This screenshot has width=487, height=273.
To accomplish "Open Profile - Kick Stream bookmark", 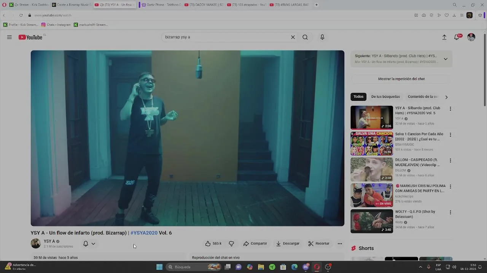I will (21, 25).
